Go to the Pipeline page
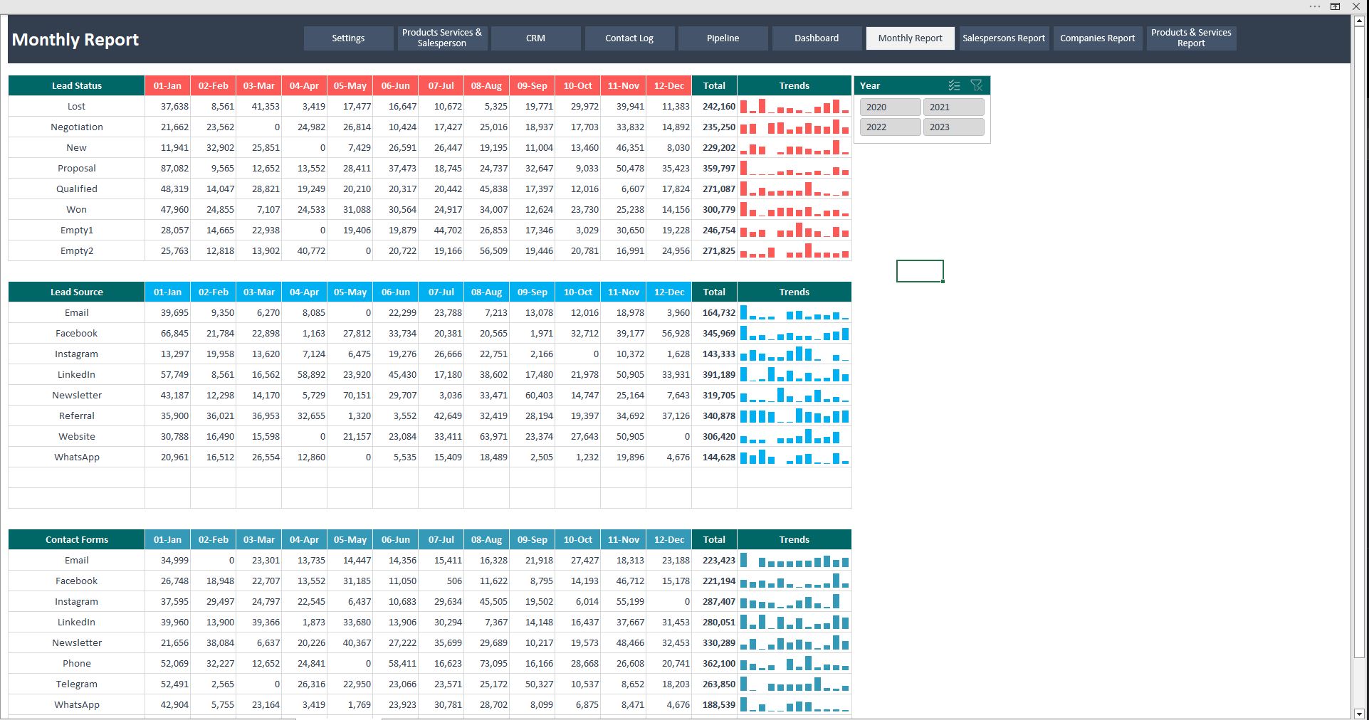 pyautogui.click(x=723, y=38)
